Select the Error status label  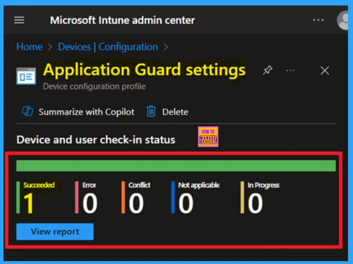pyautogui.click(x=89, y=185)
